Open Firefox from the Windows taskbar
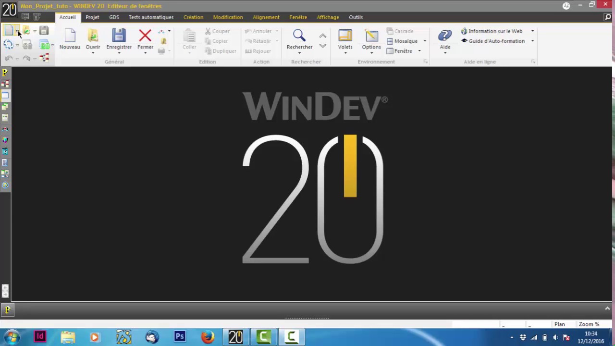615x346 pixels. (208, 336)
